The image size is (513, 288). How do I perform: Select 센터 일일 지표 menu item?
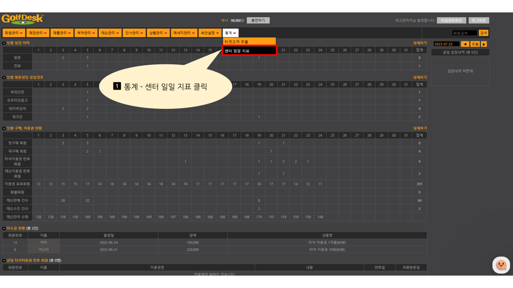249,51
